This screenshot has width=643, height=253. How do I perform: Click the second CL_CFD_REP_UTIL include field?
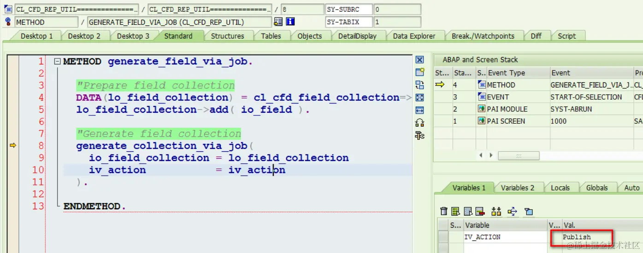coord(210,9)
